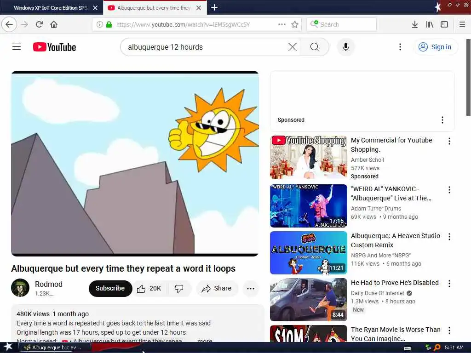
Task: Expand the description with more
Action: tap(205, 340)
